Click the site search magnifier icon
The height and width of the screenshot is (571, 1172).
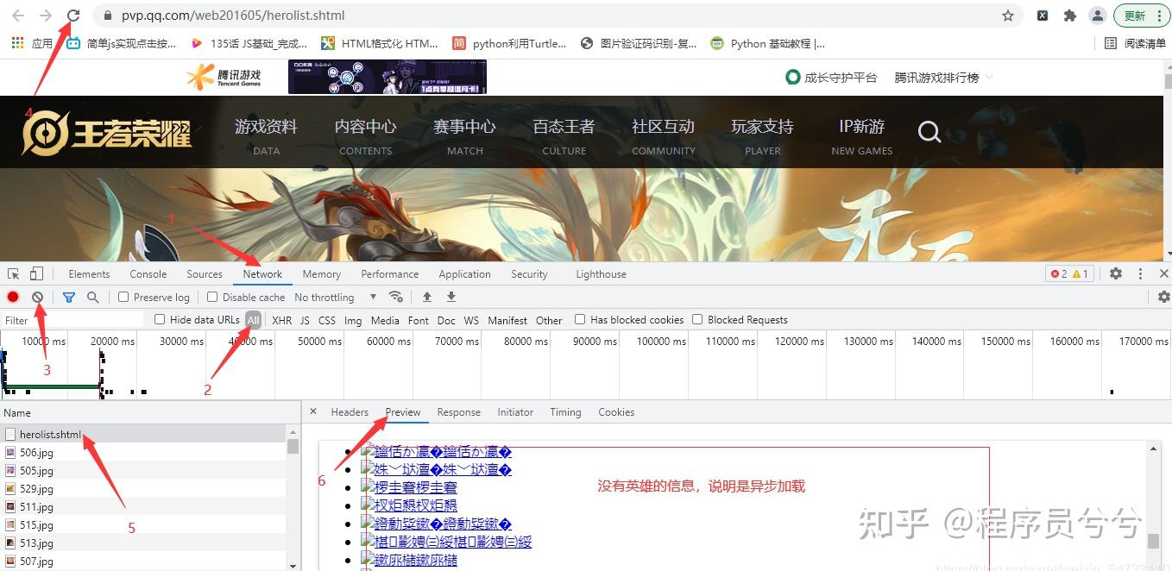click(929, 132)
